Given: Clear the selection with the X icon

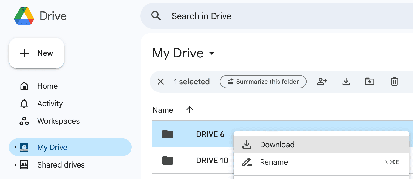Looking at the screenshot, I should tap(160, 82).
